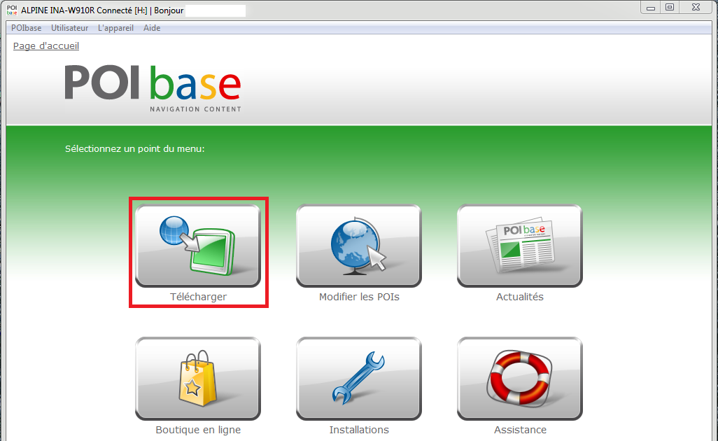718x441 pixels.
Task: Follow the Page d'accueil link
Action: (46, 46)
